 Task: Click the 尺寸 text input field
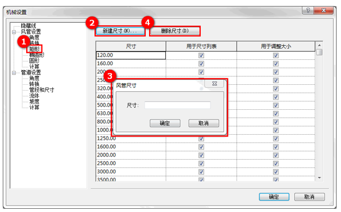click(x=177, y=105)
